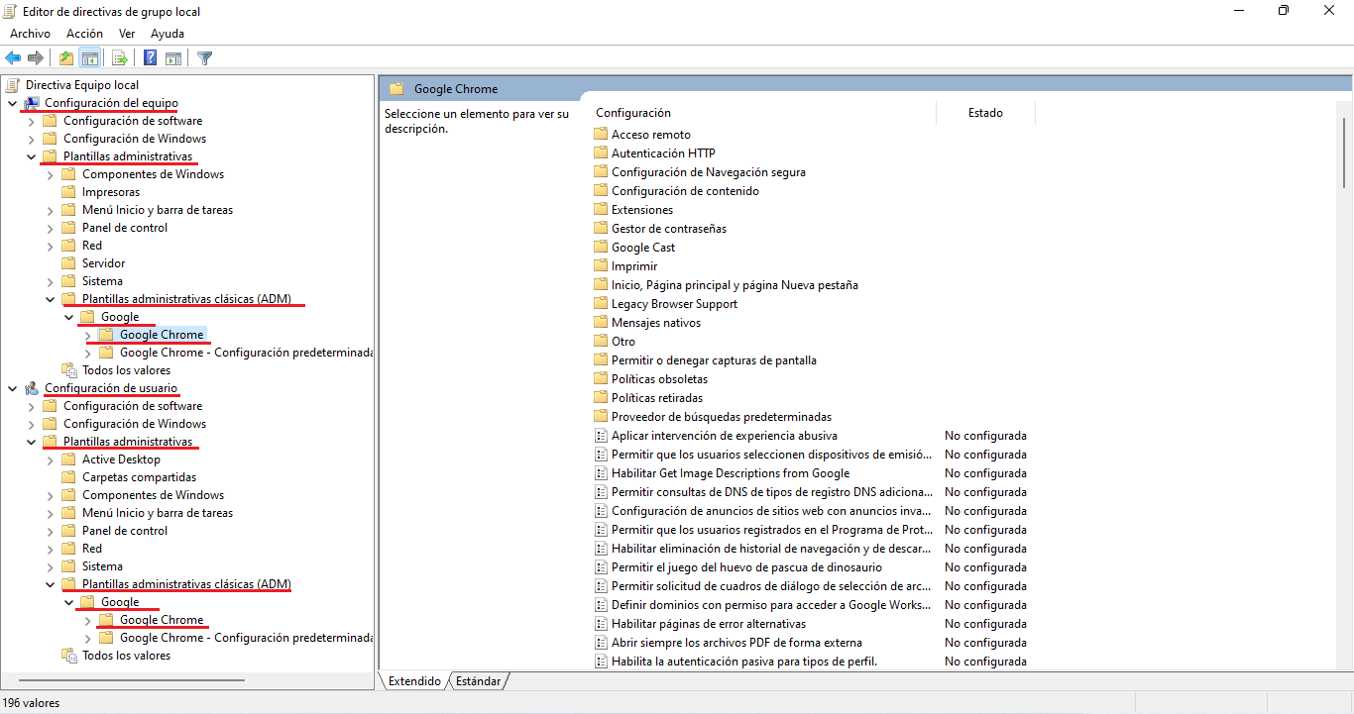Select Google Chrome under Configuración de usuario
Screen dimensions: 1354x714
pyautogui.click(x=162, y=619)
